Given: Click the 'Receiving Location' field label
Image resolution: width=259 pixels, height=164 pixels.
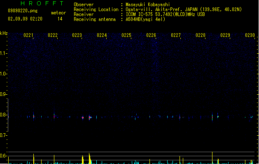Looking at the screenshot, I should 96,9.
